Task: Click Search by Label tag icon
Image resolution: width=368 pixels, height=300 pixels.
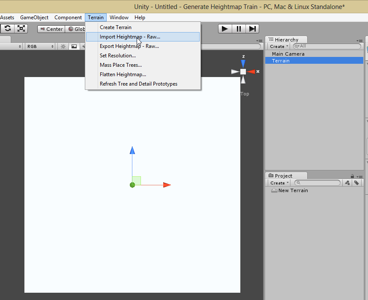Action: (x=356, y=183)
